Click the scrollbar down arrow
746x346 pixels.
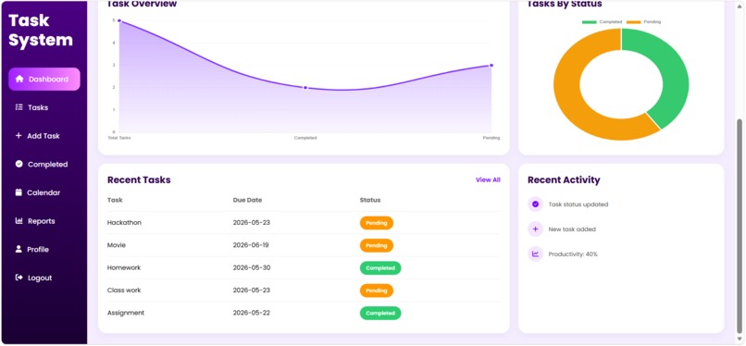click(739, 339)
